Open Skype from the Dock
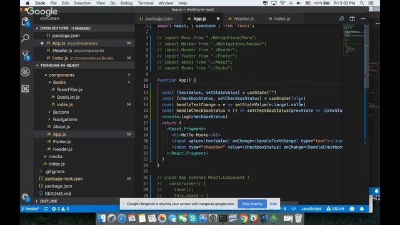Screen dimensions: 400x225 tap(192, 218)
